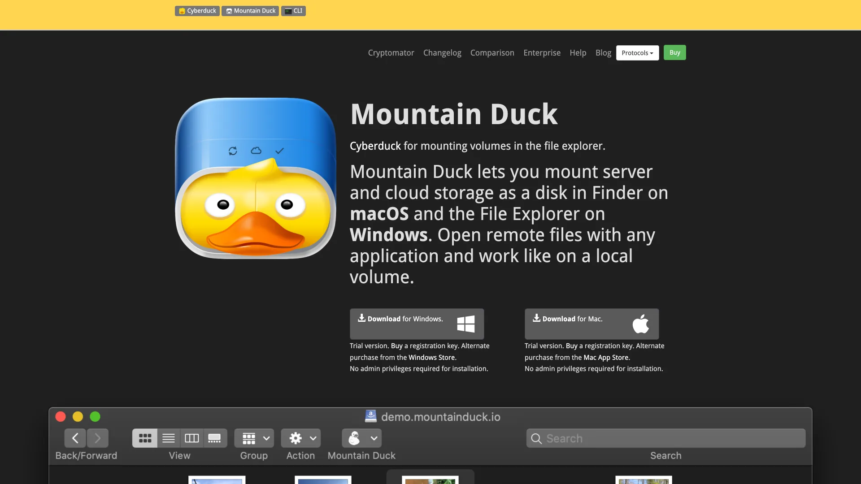The image size is (861, 484).
Task: Download Mountain Duck for Mac
Action: (x=591, y=324)
